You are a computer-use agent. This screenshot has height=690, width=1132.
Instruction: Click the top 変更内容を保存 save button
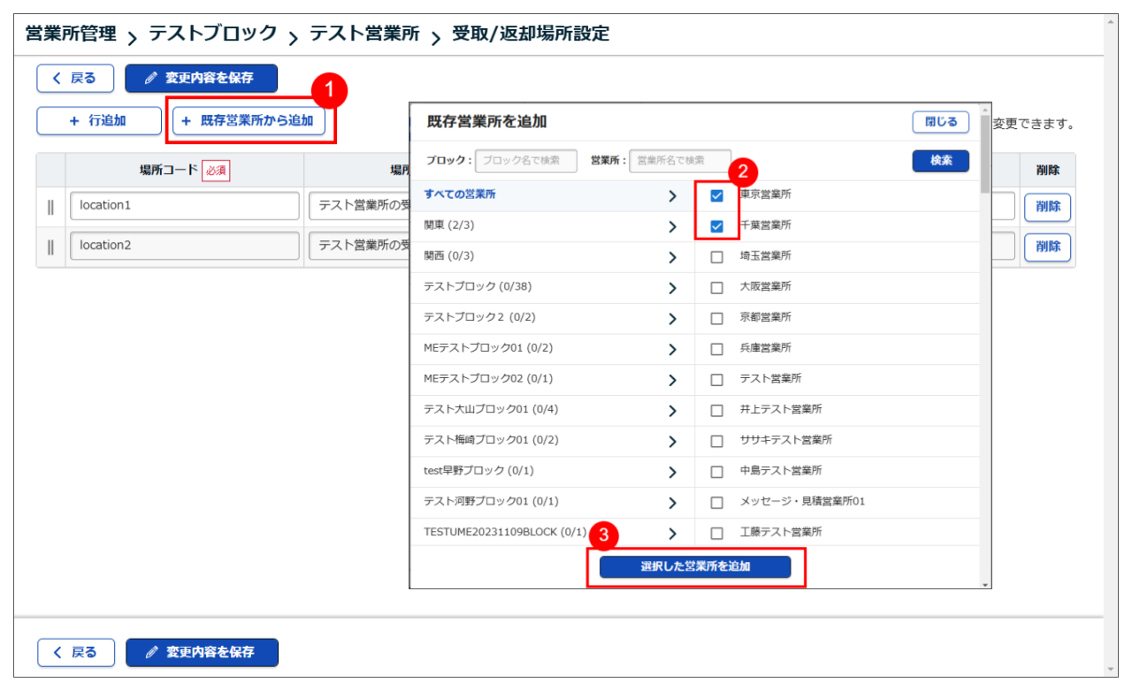(201, 78)
